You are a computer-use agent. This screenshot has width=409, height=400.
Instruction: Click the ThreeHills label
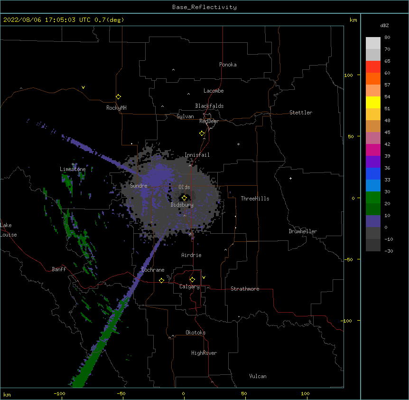click(255, 199)
